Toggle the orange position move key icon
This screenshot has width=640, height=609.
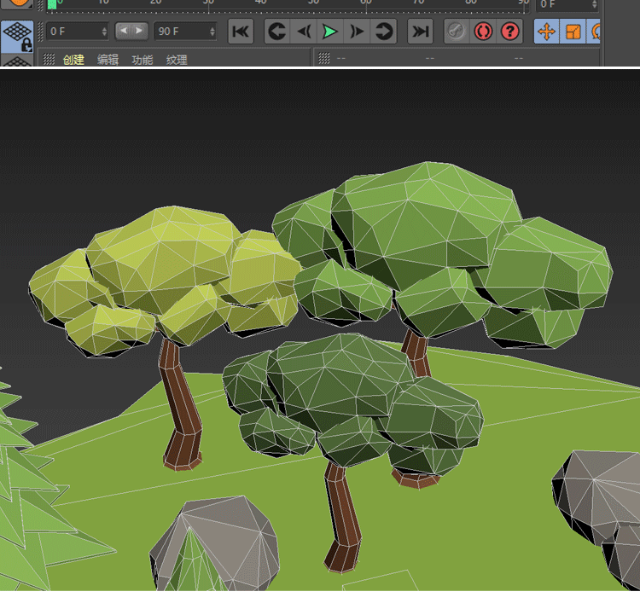pos(546,32)
